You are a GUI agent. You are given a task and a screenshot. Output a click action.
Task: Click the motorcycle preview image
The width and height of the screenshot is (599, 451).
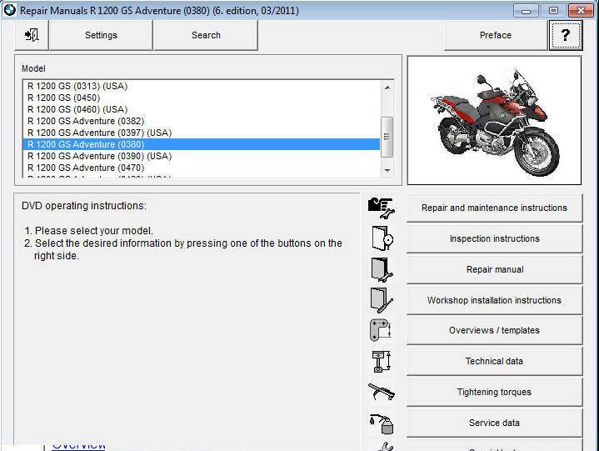click(494, 121)
